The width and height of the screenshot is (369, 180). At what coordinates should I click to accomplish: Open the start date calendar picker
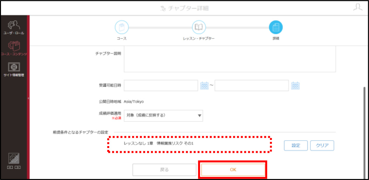pos(204,85)
